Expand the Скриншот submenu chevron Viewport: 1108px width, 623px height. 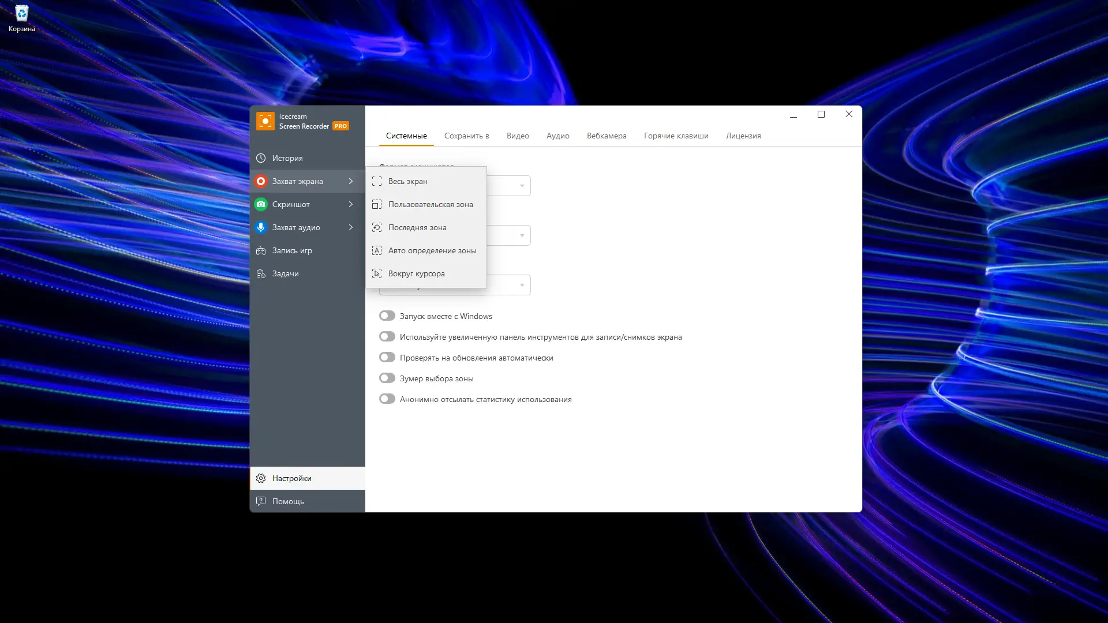tap(350, 204)
